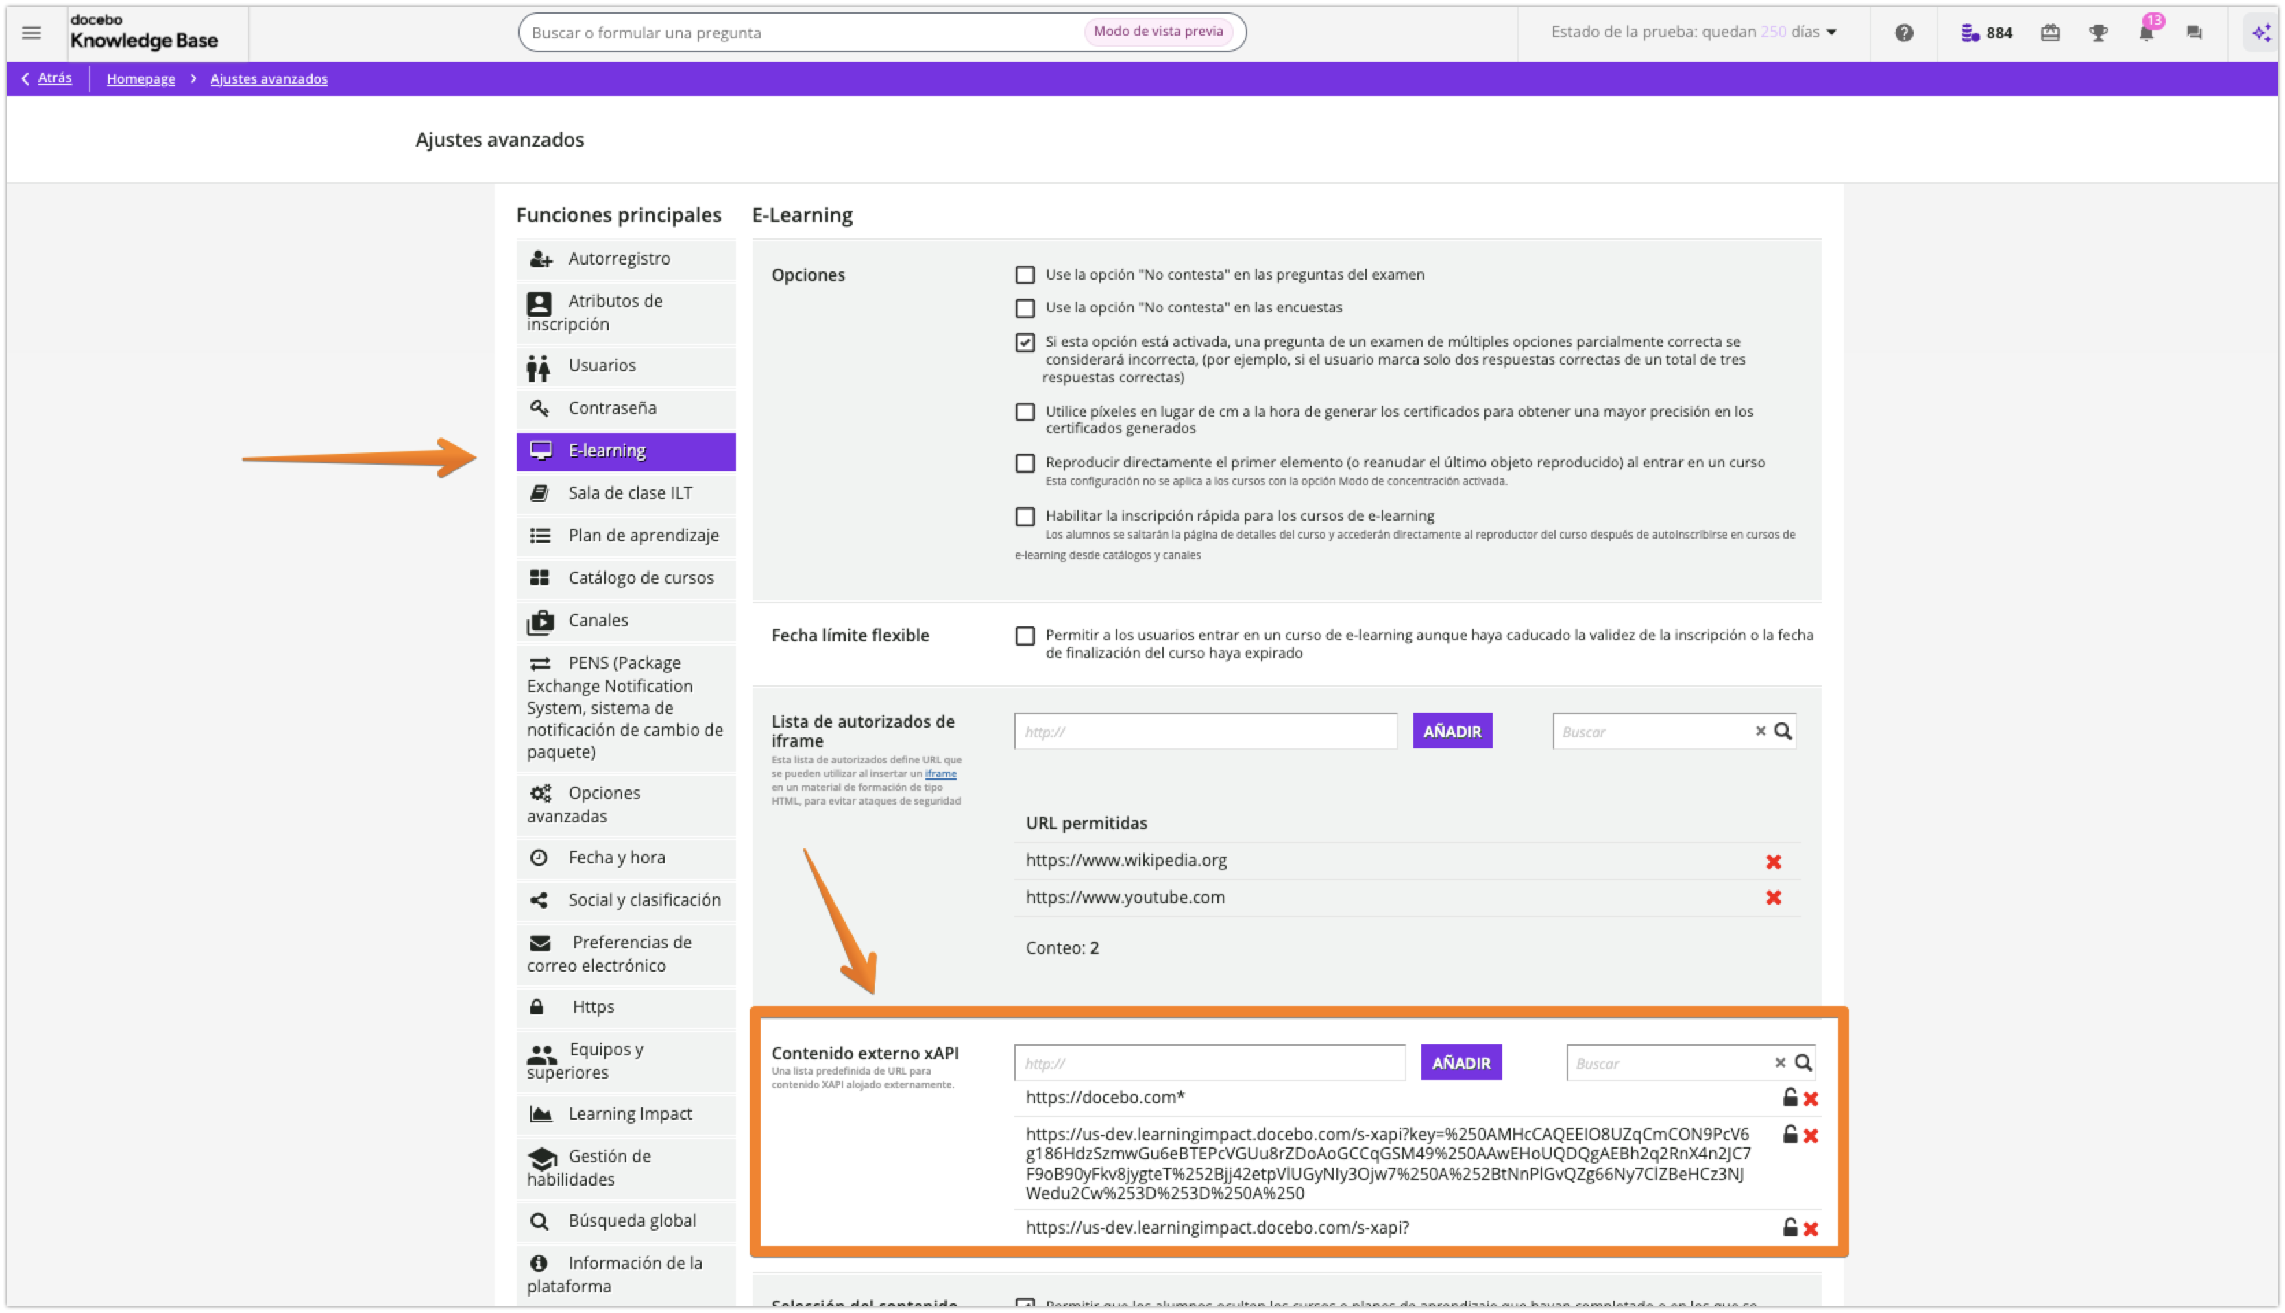Open the coins balance 884 icon
This screenshot has width=2285, height=1313.
tap(1985, 34)
